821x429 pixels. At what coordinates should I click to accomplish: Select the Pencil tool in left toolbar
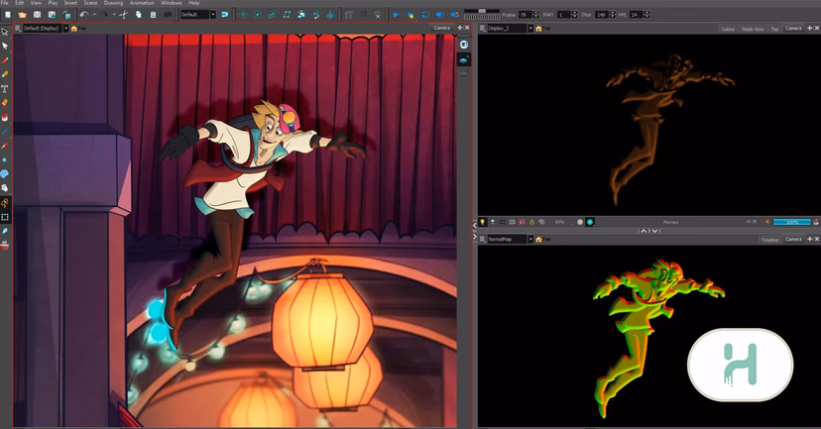click(5, 75)
